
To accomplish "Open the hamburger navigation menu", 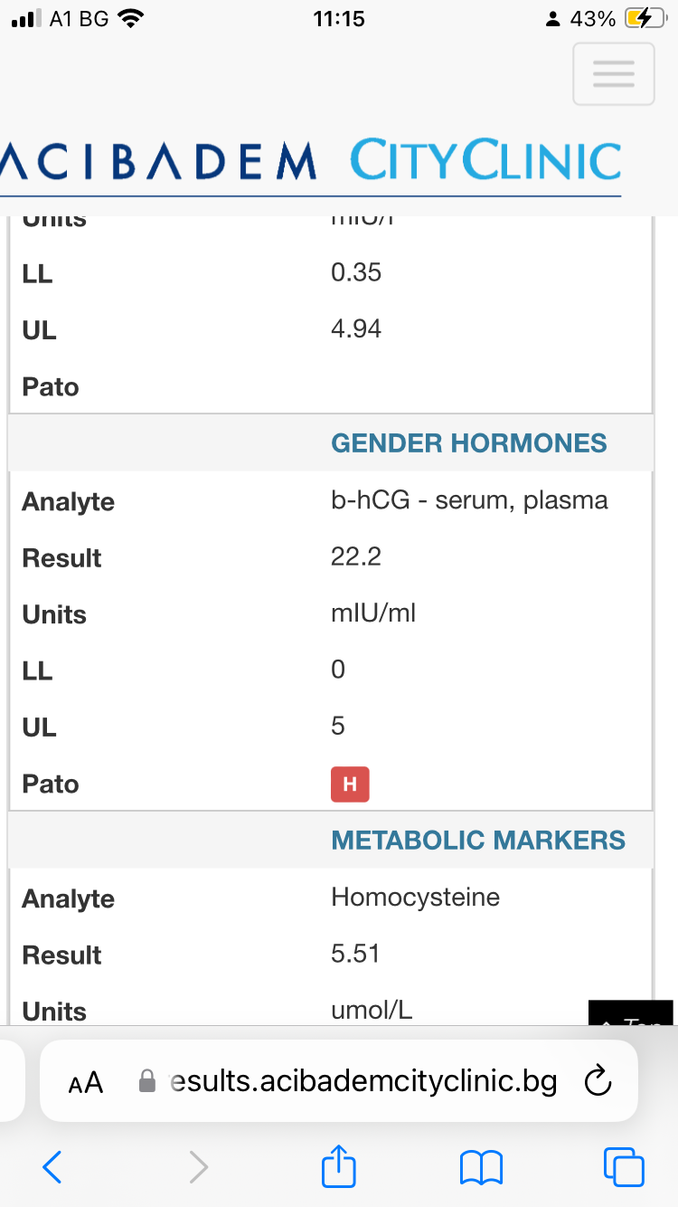I will 614,73.
